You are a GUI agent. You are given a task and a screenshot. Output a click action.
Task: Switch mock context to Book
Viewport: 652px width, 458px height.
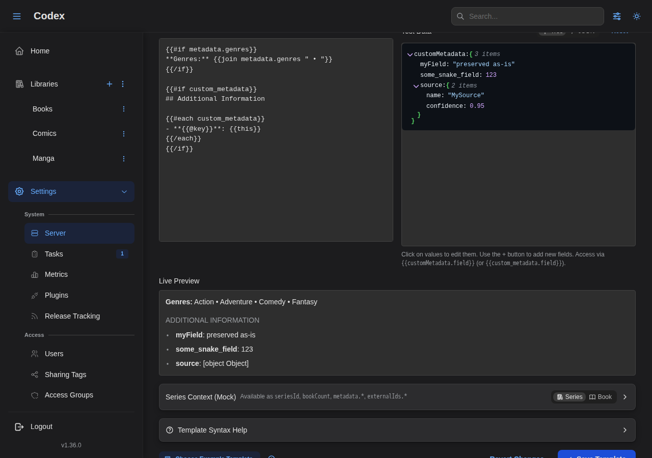pos(601,397)
